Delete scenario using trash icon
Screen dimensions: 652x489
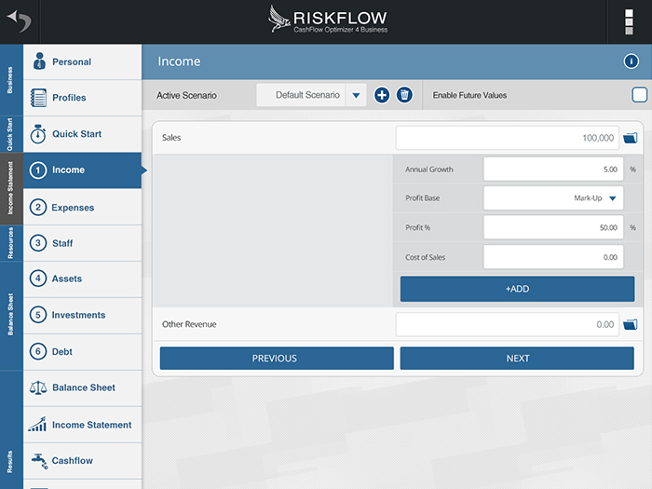404,95
